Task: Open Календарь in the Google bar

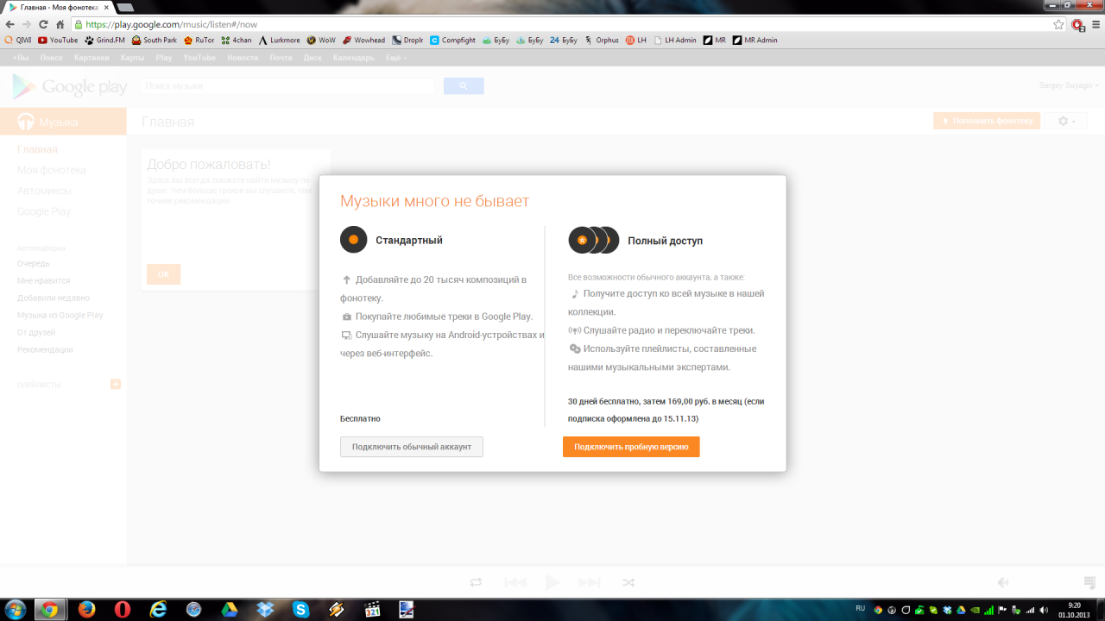Action: 354,58
